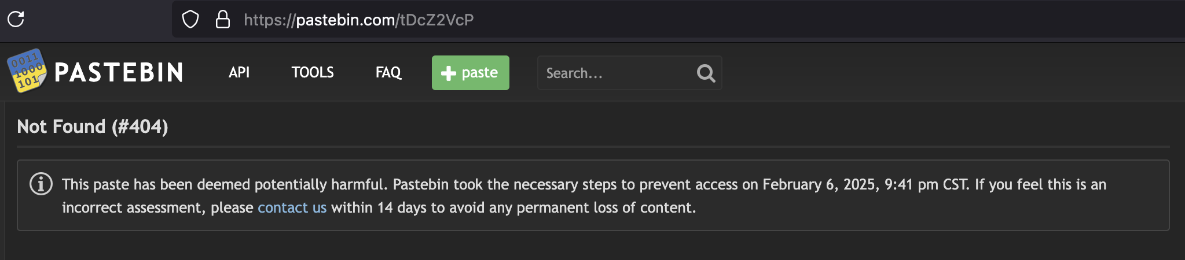The width and height of the screenshot is (1185, 260).
Task: Click the Pastebin binary notepad logo
Action: [27, 71]
